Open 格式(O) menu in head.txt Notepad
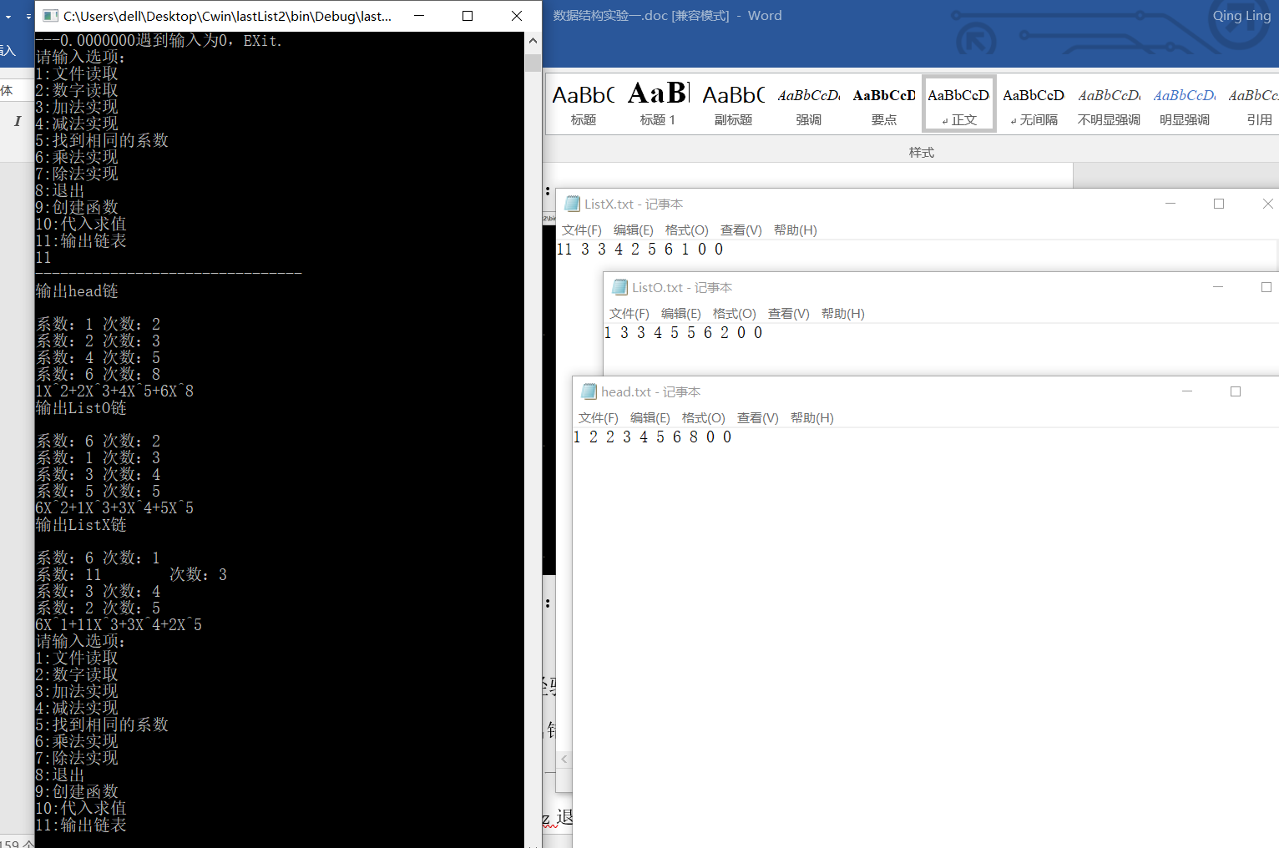 pyautogui.click(x=703, y=418)
